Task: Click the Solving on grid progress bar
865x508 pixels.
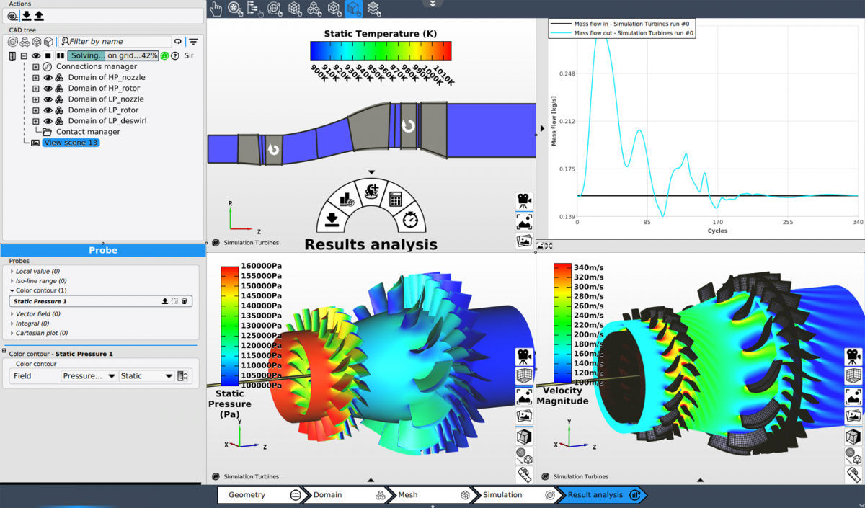Action: pyautogui.click(x=113, y=55)
